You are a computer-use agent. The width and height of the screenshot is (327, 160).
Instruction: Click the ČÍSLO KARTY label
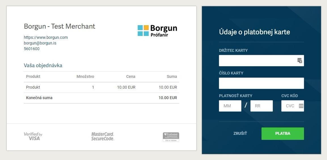231,73
